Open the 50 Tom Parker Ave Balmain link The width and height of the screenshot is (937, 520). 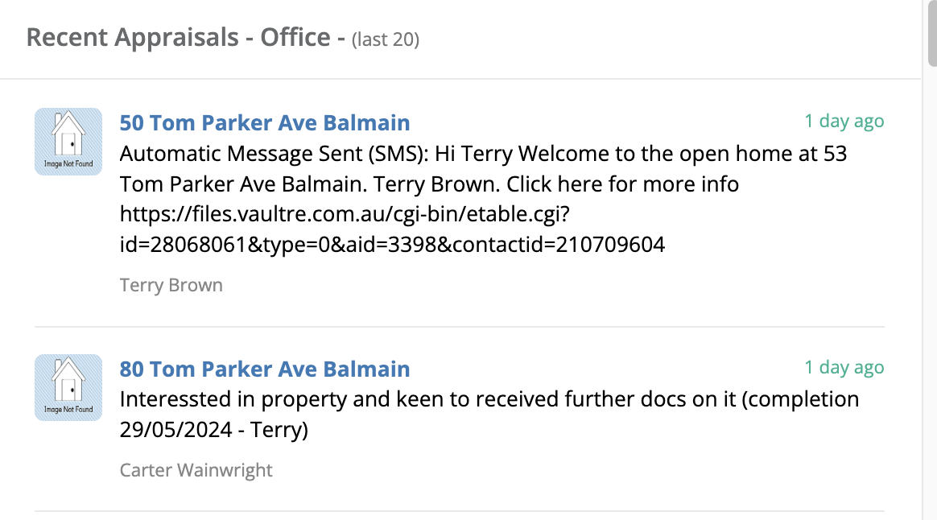(265, 122)
